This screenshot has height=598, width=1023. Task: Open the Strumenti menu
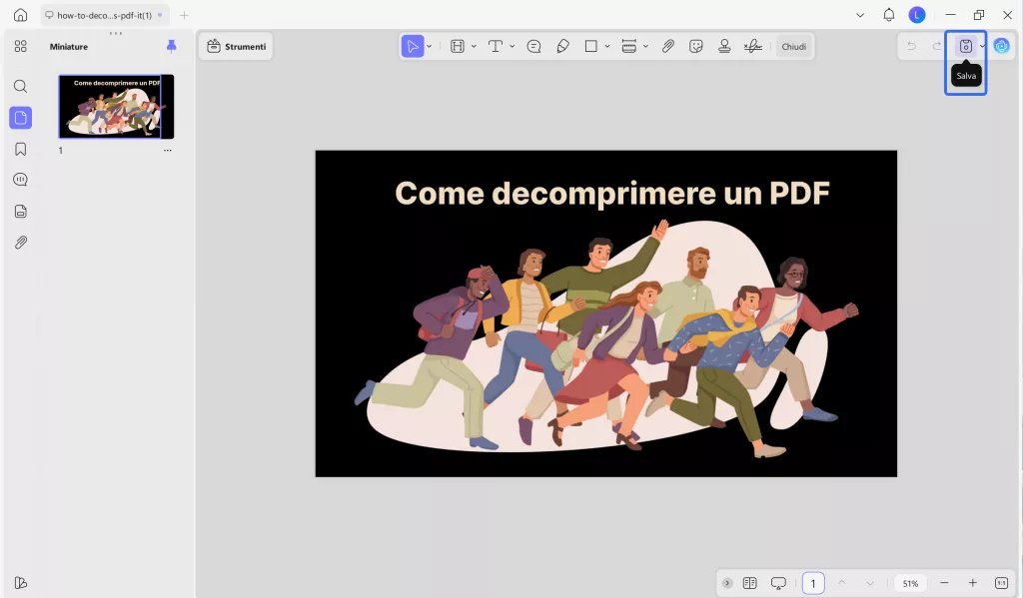pos(236,46)
